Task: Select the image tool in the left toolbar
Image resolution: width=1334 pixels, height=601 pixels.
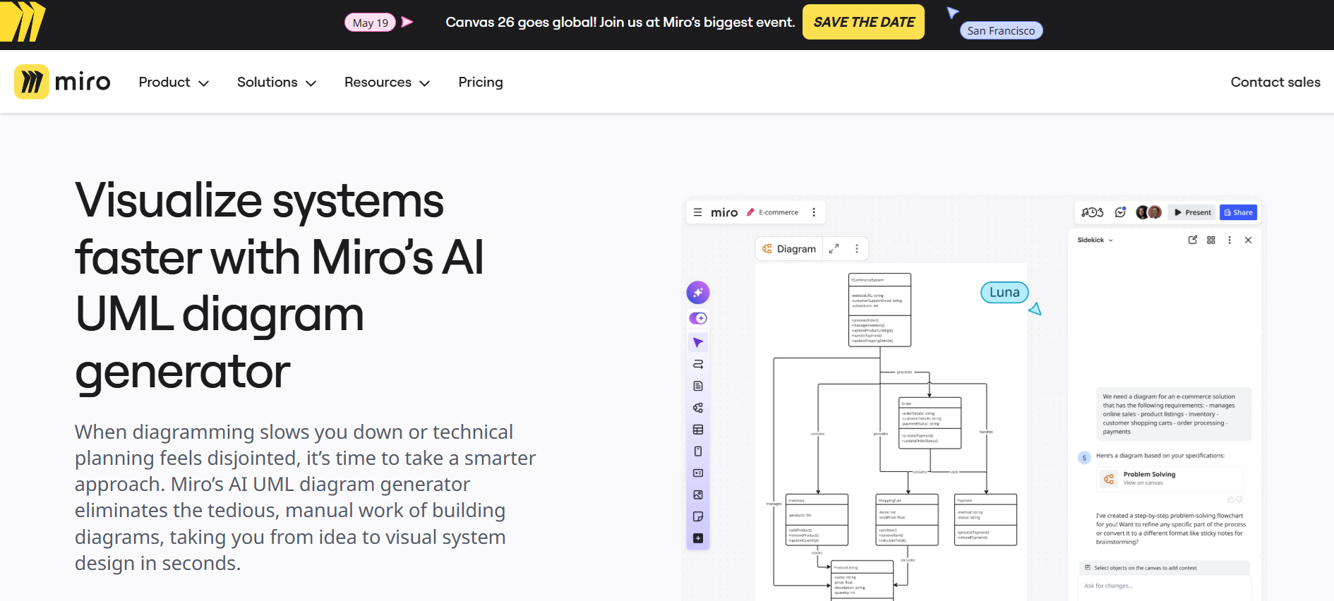Action: tap(698, 495)
